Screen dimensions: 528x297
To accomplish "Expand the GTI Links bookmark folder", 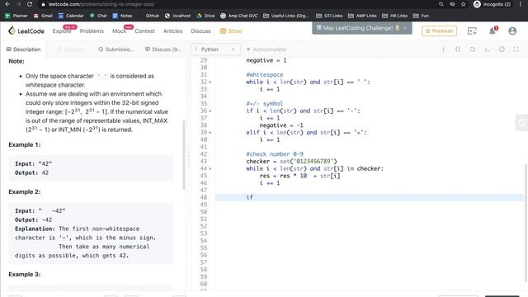I will tap(329, 16).
